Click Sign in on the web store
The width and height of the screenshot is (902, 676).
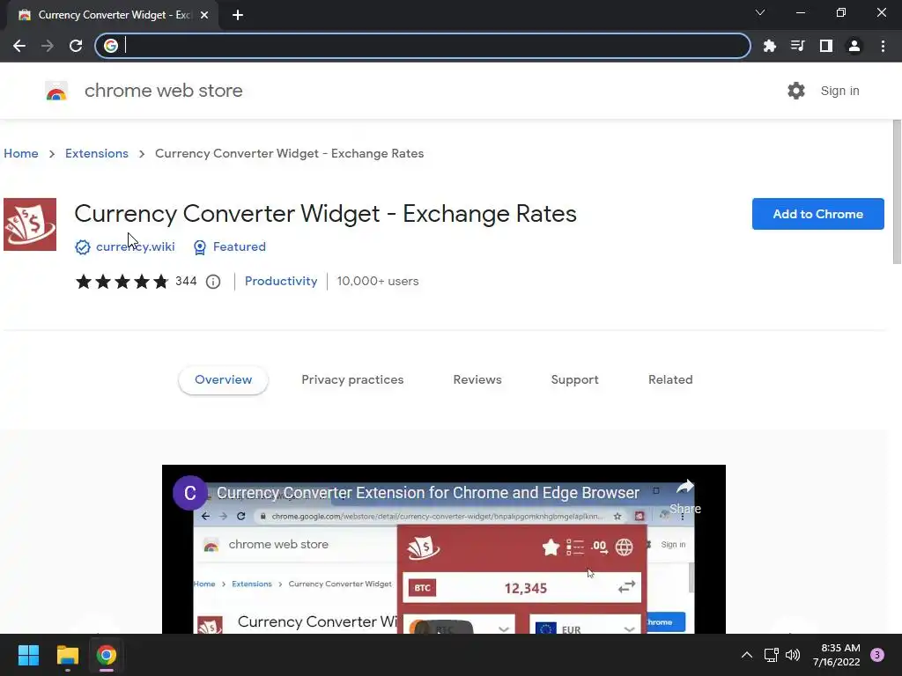[x=839, y=91]
